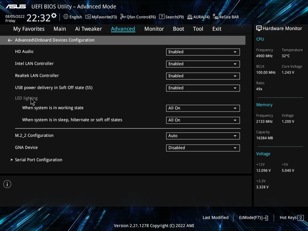Click Realtek LAN Controller label
The image size is (308, 231).
point(37,75)
